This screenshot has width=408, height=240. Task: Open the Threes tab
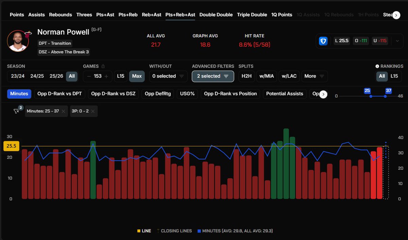tap(84, 15)
